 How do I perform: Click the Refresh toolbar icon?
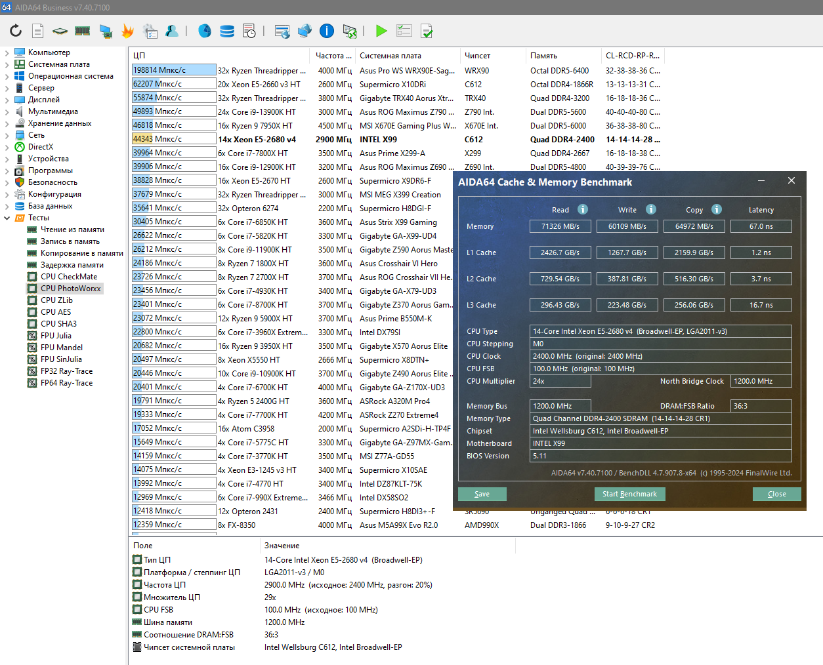click(x=16, y=31)
